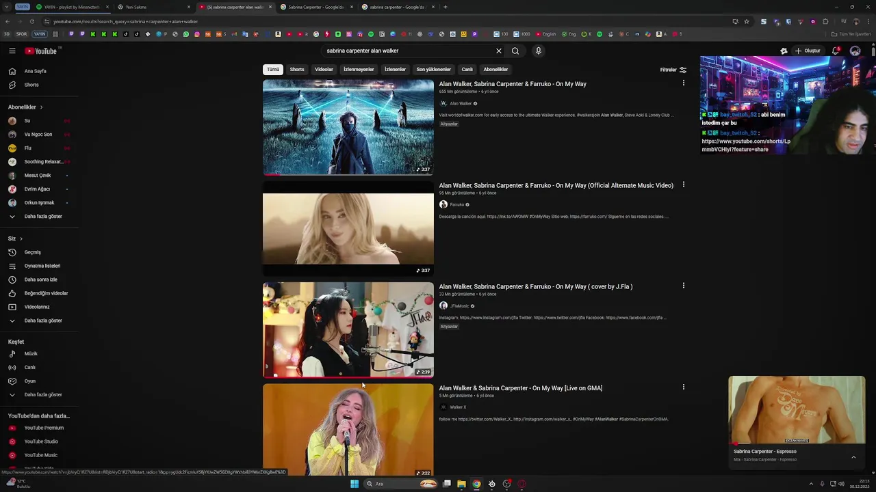Select the Canlı filter chip
The height and width of the screenshot is (492, 876).
(467, 70)
